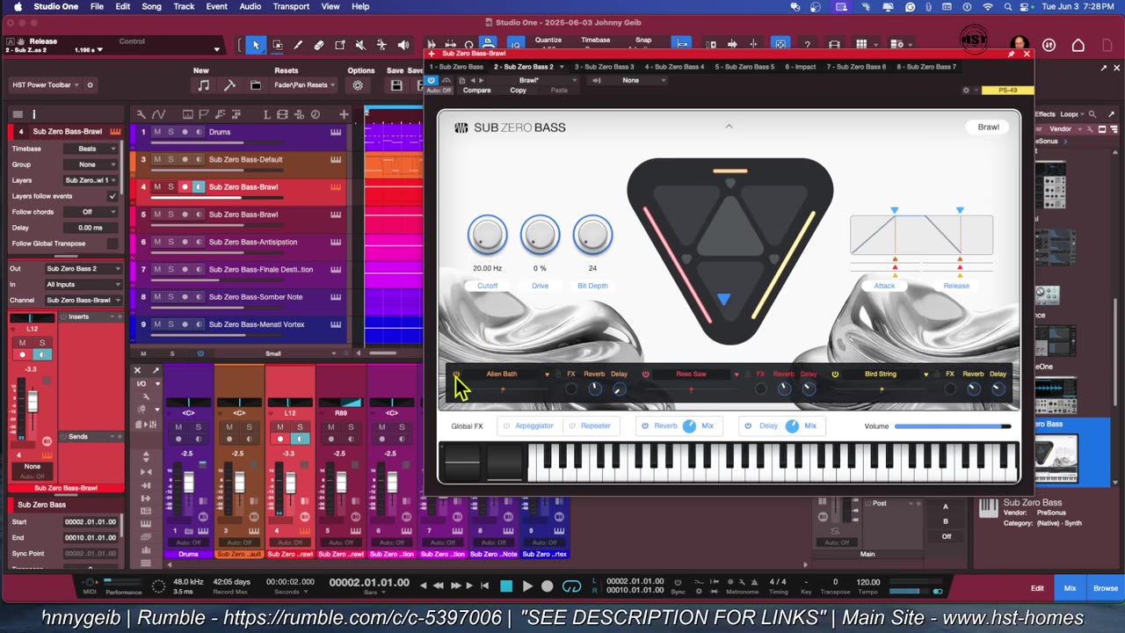Open plugin settings gear near PS-49

click(x=966, y=90)
